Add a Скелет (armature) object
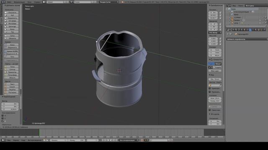The image size is (268, 150). tap(11, 87)
